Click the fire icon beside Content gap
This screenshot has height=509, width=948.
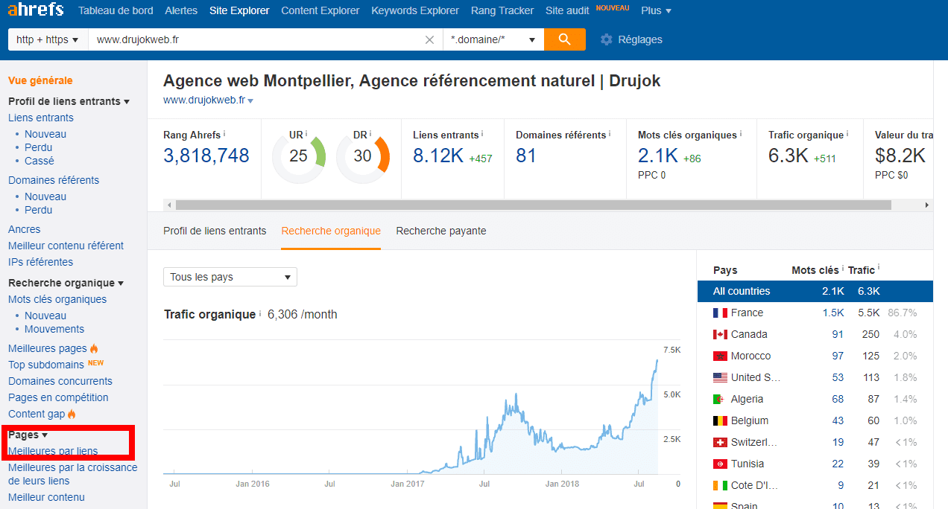pyautogui.click(x=72, y=414)
